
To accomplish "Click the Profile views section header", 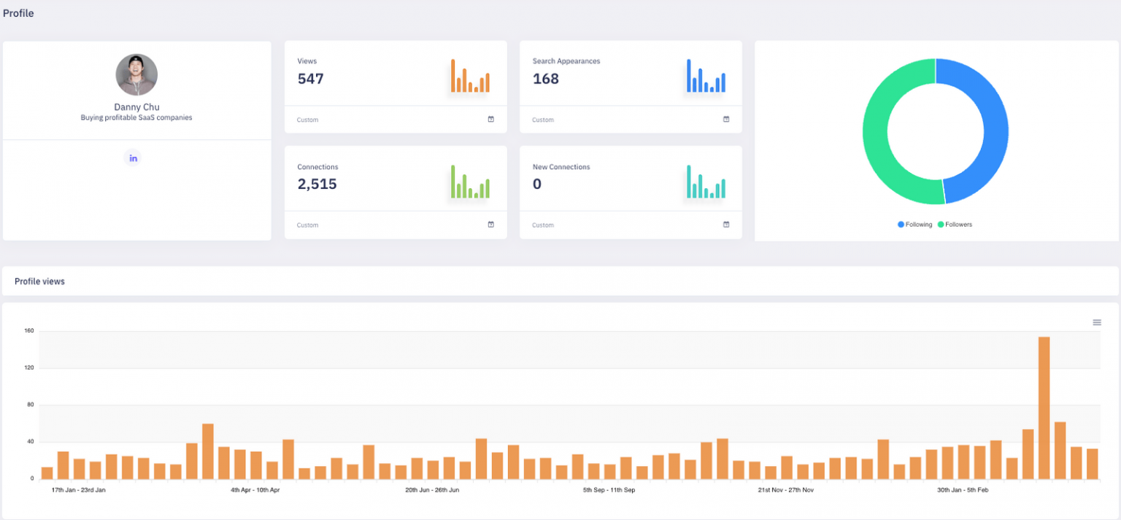I will [39, 281].
